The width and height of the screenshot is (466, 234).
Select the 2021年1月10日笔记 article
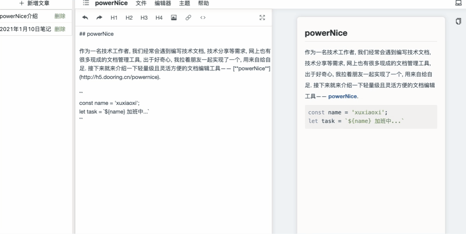click(x=26, y=29)
